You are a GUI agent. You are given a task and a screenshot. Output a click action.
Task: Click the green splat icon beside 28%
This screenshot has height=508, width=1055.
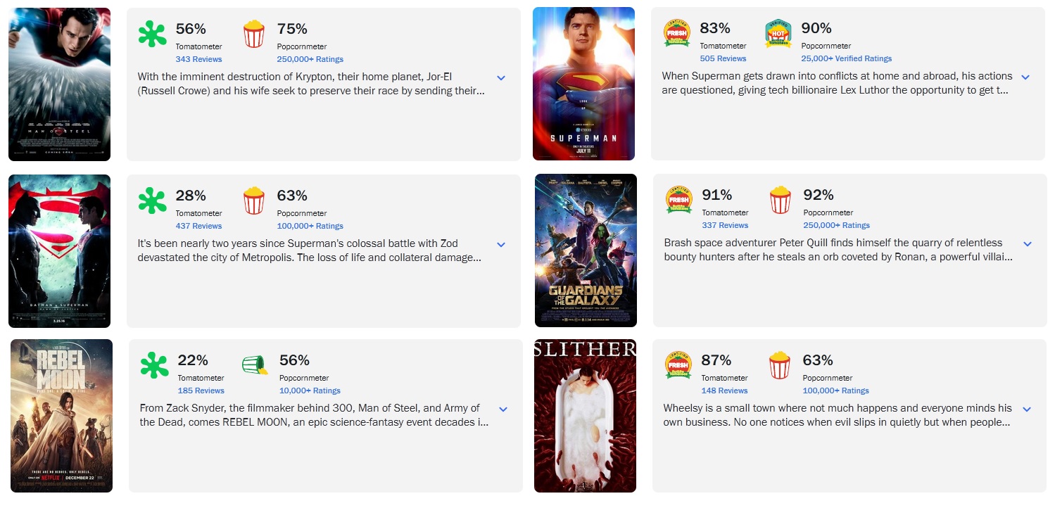(x=152, y=201)
